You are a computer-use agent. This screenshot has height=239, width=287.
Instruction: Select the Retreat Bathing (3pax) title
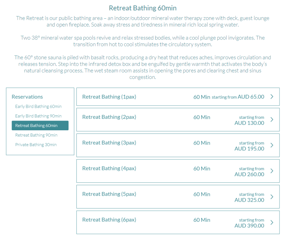coord(109,142)
